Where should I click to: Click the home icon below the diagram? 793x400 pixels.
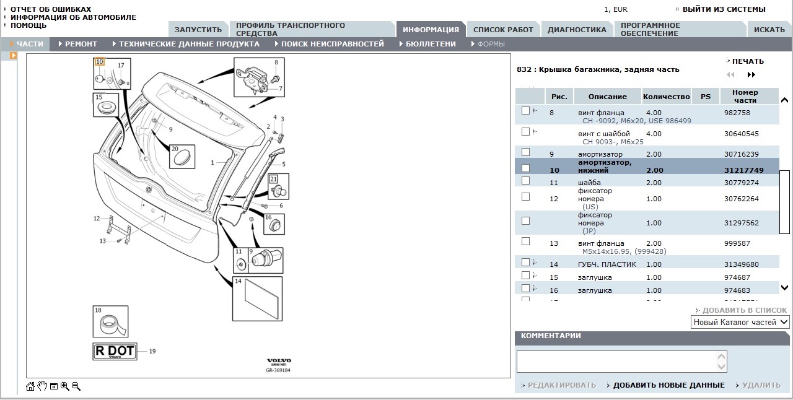coord(30,386)
